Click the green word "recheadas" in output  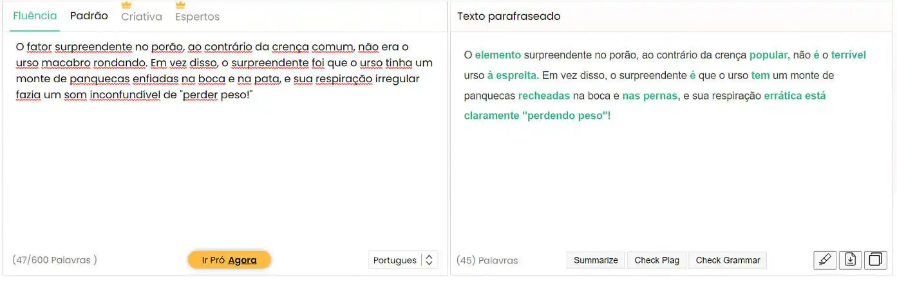[x=544, y=96]
